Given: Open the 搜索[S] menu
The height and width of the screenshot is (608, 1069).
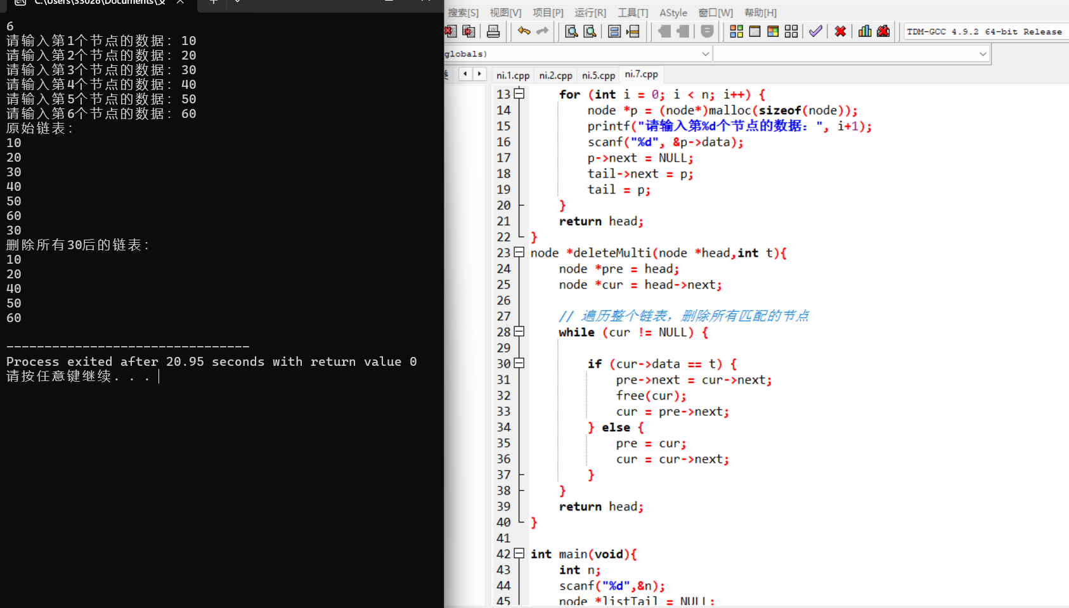Looking at the screenshot, I should 463,13.
